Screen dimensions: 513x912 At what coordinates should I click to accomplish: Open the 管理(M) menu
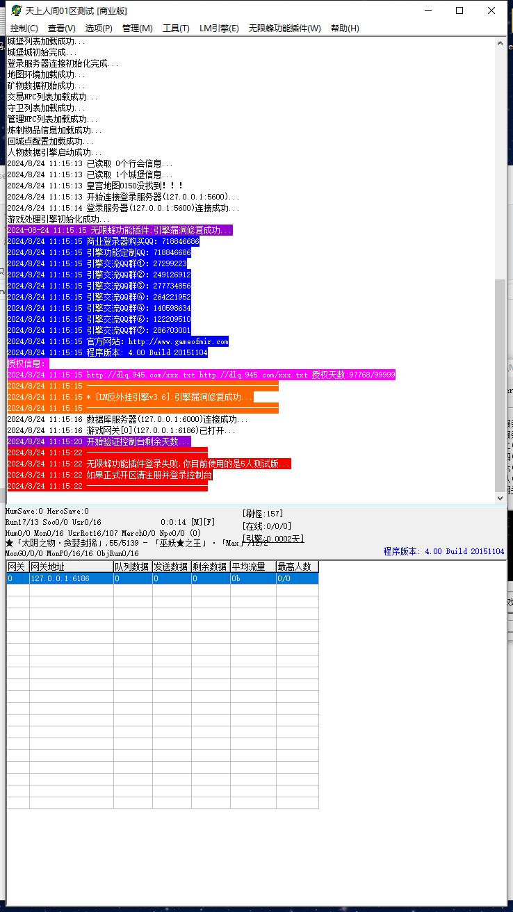click(137, 28)
